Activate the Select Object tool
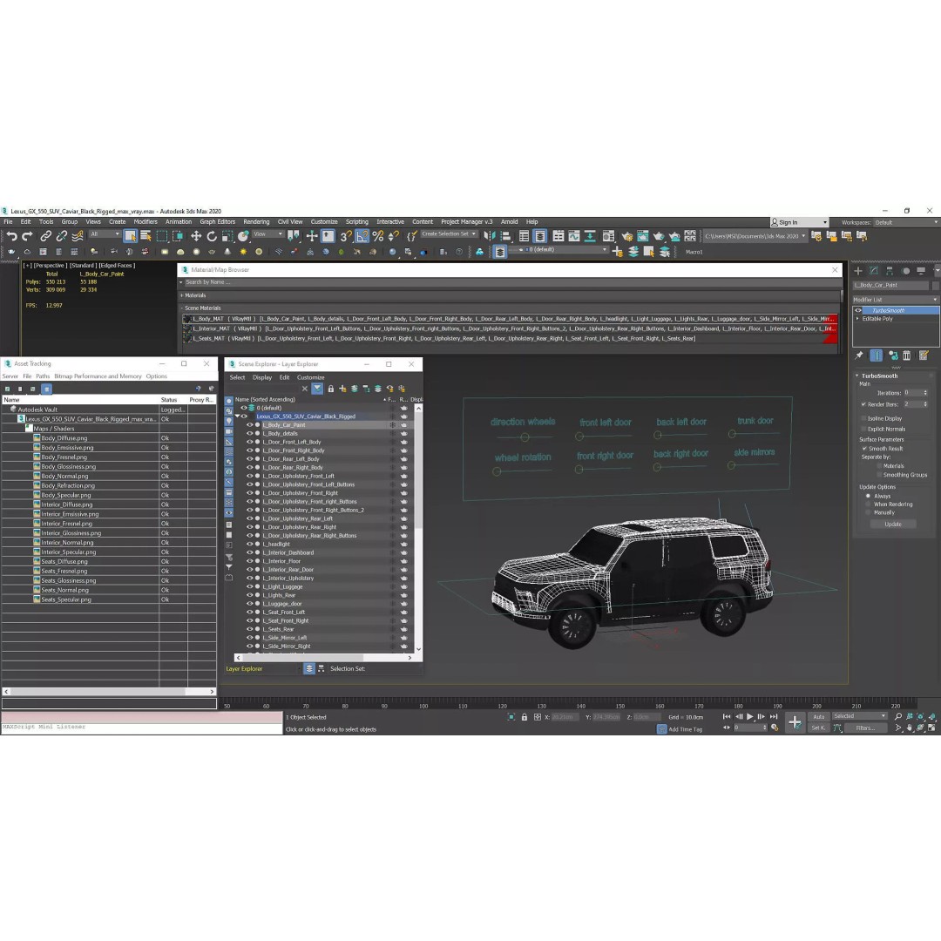The height and width of the screenshot is (941, 941). pyautogui.click(x=130, y=236)
